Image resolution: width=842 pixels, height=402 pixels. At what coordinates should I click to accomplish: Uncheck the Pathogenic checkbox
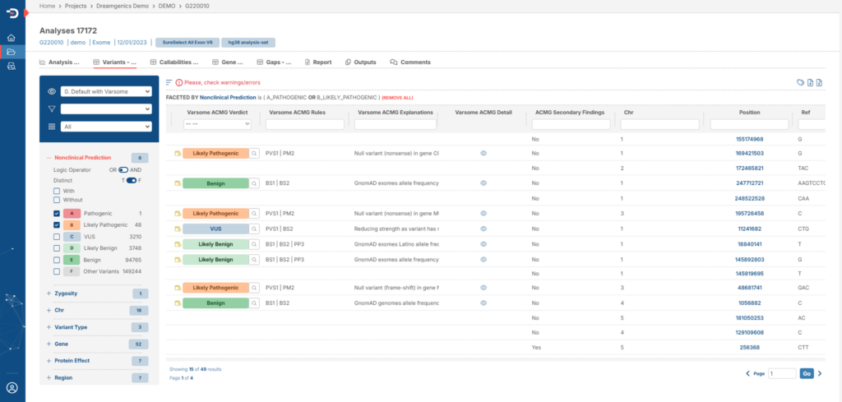click(x=57, y=214)
